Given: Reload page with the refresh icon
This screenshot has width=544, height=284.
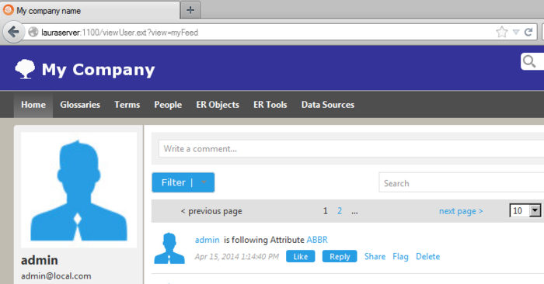Looking at the screenshot, I should point(528,33).
